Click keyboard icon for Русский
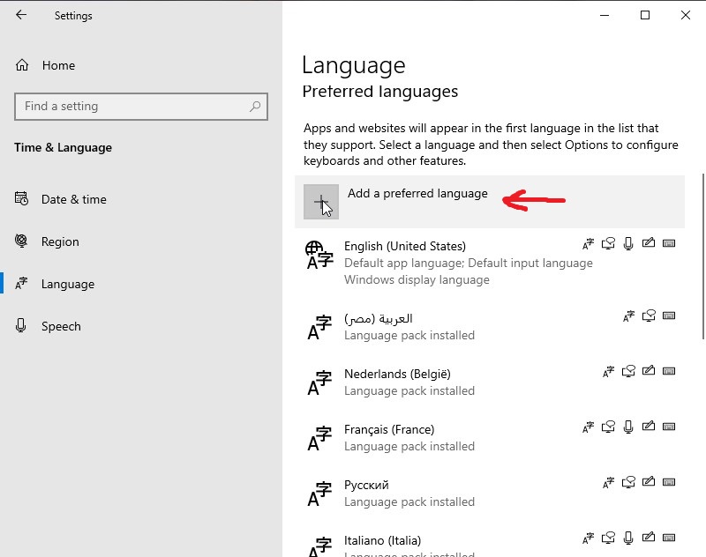Viewport: 706px width, 557px height. (669, 482)
